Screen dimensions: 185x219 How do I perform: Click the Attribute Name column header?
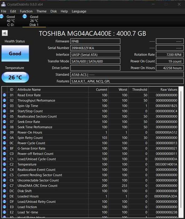tap(52, 89)
